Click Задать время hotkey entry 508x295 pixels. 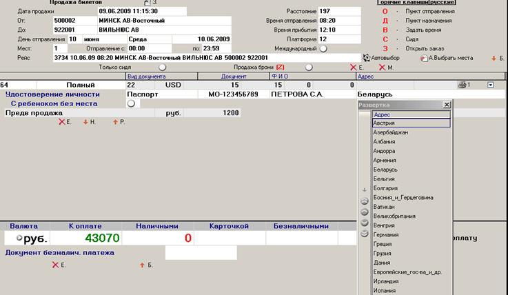[423, 30]
